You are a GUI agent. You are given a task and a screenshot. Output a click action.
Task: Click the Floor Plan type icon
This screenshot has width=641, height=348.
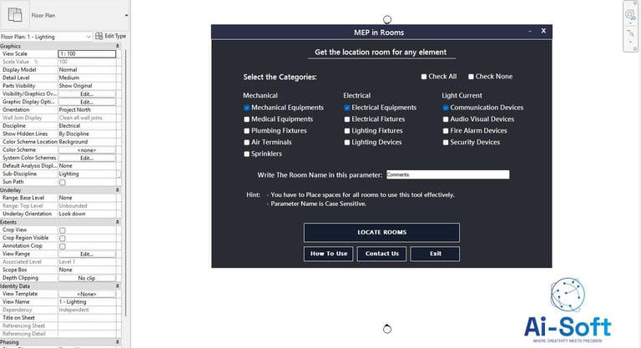(x=15, y=15)
